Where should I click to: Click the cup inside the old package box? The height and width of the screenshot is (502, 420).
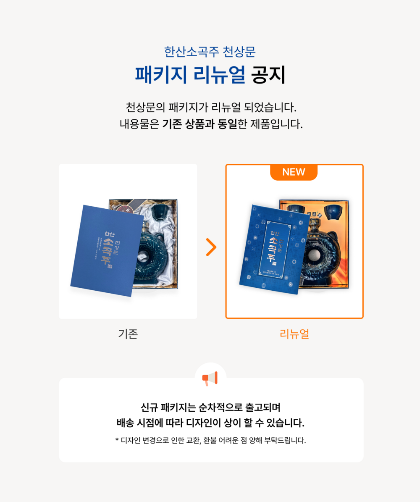tap(159, 213)
